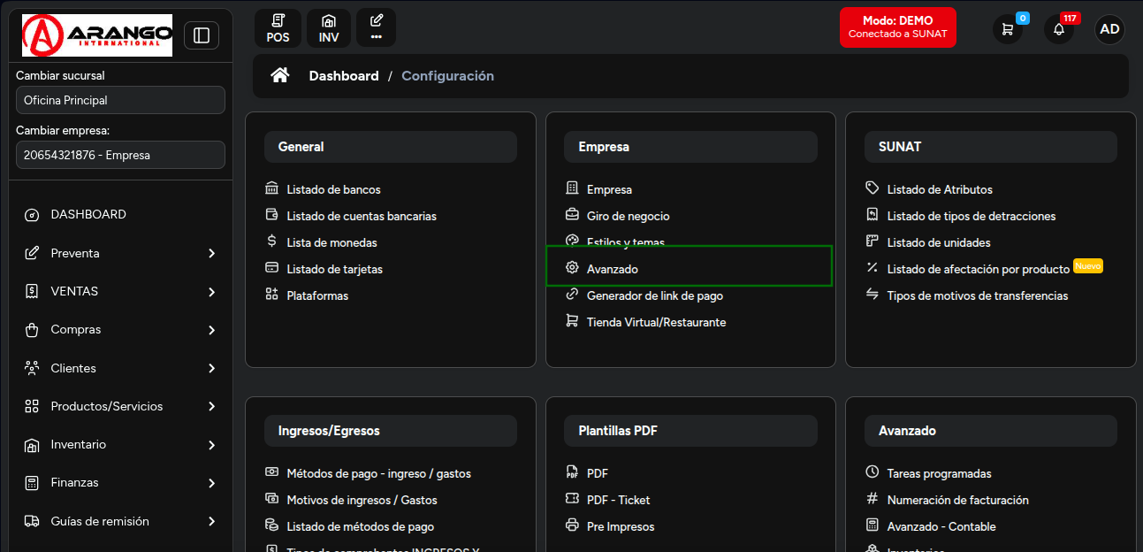Open Listado de afectación por producto
This screenshot has height=552, width=1143.
point(979,269)
